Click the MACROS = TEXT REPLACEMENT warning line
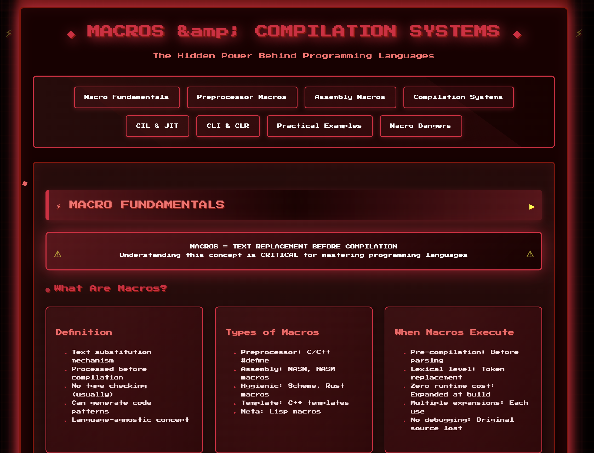Image resolution: width=594 pixels, height=453 pixels. point(294,246)
